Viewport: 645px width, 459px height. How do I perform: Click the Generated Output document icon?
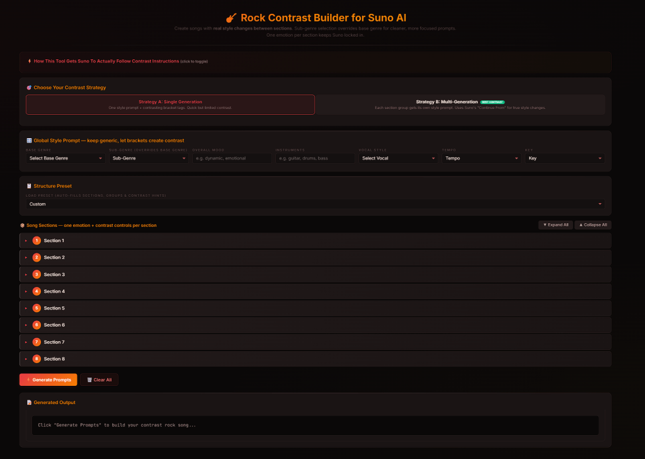(29, 402)
